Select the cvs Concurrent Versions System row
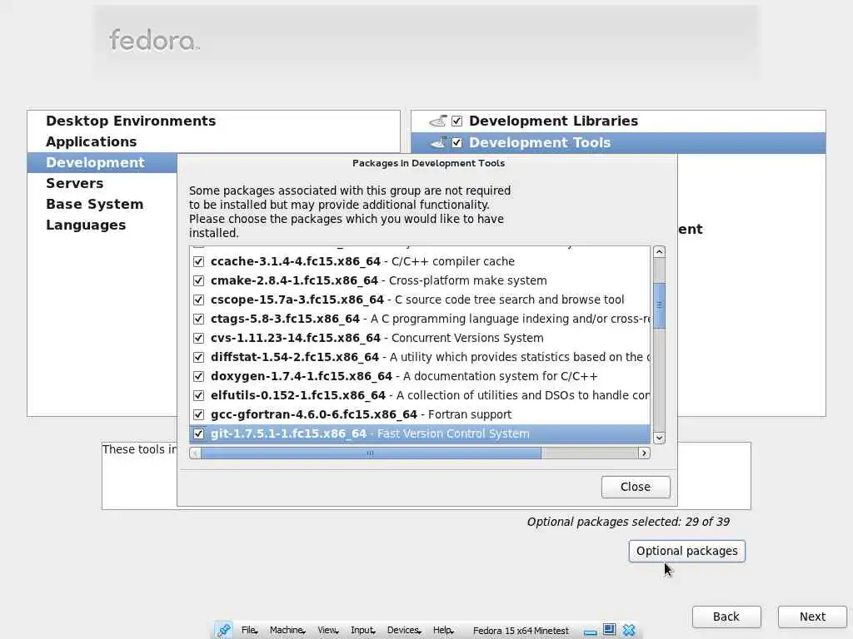The width and height of the screenshot is (853, 639). 420,338
